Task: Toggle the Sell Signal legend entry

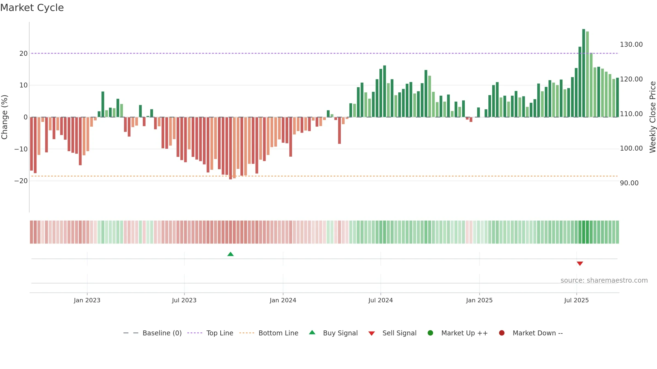Action: click(x=392, y=333)
